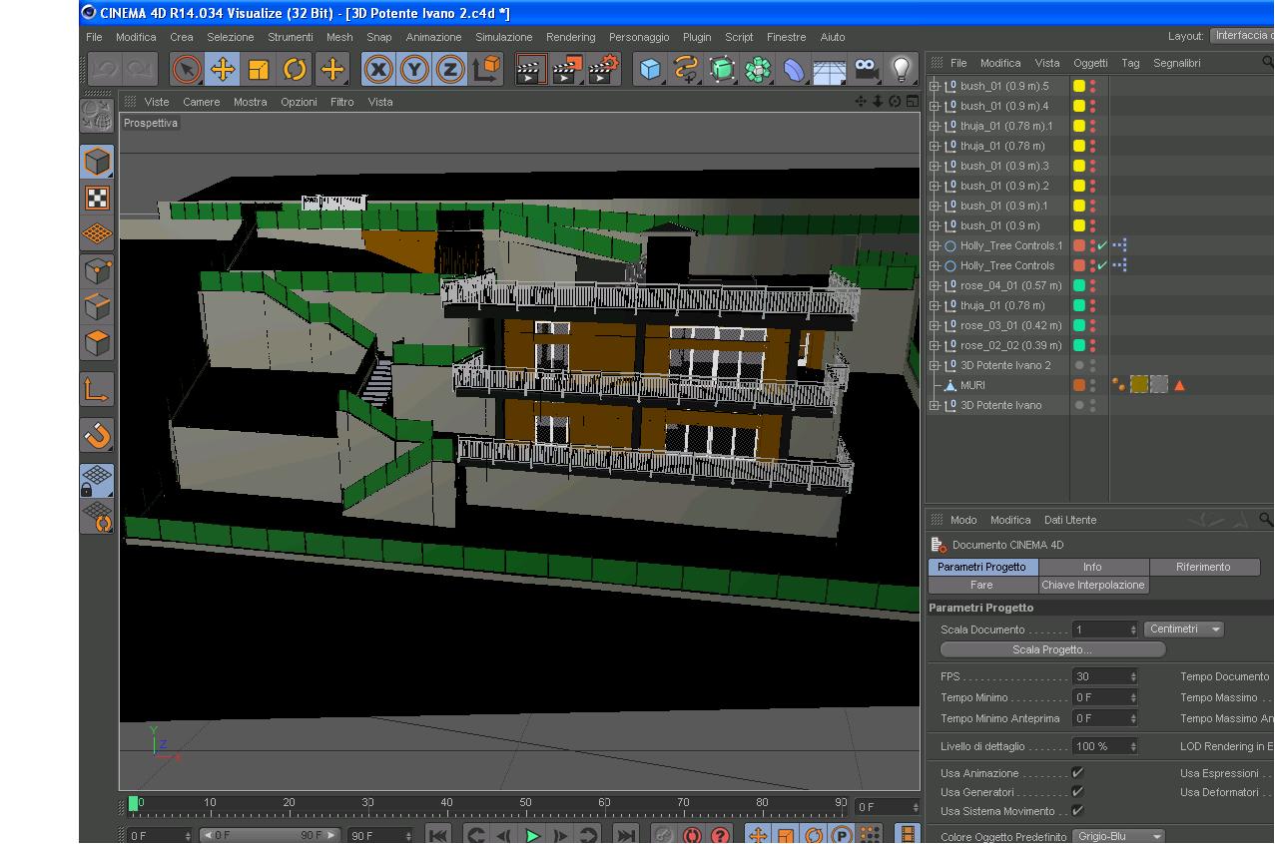Open the Rendering menu
This screenshot has width=1275, height=844.
570,37
